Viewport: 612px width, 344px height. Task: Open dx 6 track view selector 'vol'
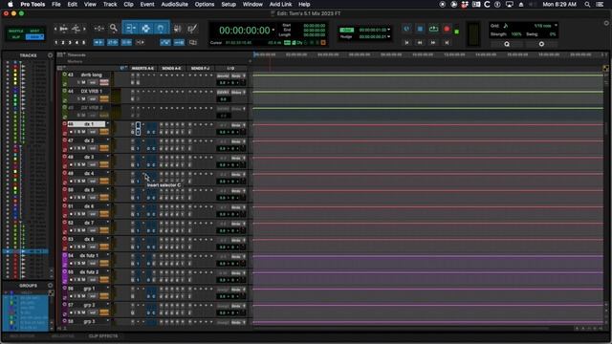click(93, 214)
